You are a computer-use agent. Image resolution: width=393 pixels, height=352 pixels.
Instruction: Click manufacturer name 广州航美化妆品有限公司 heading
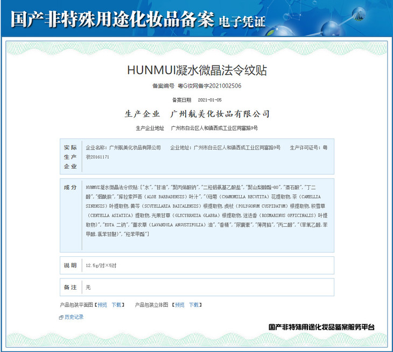[220, 114]
